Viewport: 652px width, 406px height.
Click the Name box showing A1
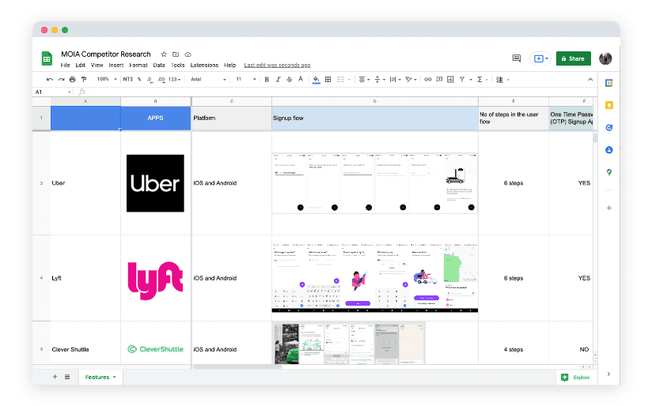click(52, 92)
